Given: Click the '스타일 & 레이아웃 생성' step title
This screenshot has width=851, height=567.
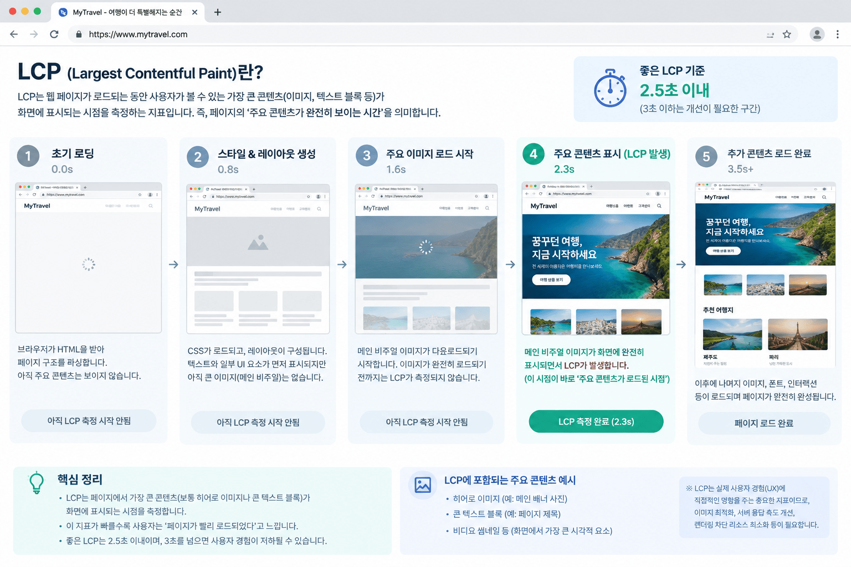Looking at the screenshot, I should pyautogui.click(x=267, y=154).
